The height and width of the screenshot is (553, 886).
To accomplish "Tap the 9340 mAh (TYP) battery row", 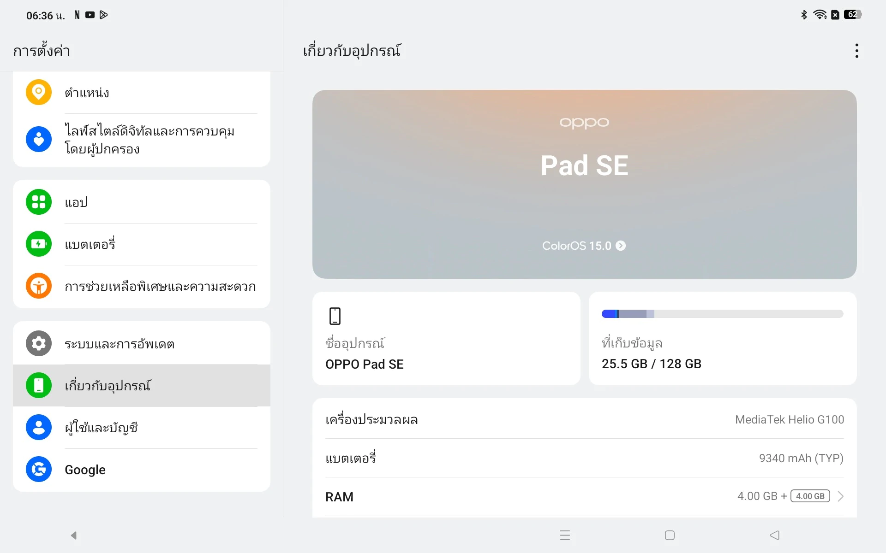I will click(x=584, y=458).
